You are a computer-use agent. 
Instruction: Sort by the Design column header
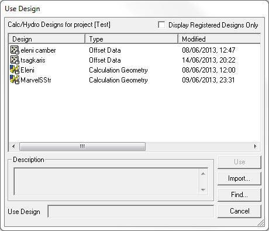[x=47, y=39]
